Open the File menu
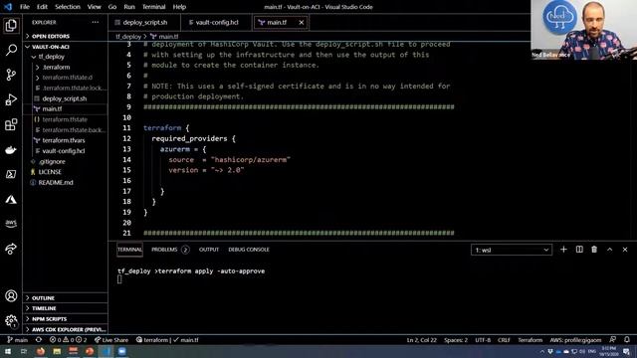The height and width of the screenshot is (358, 637). [25, 7]
